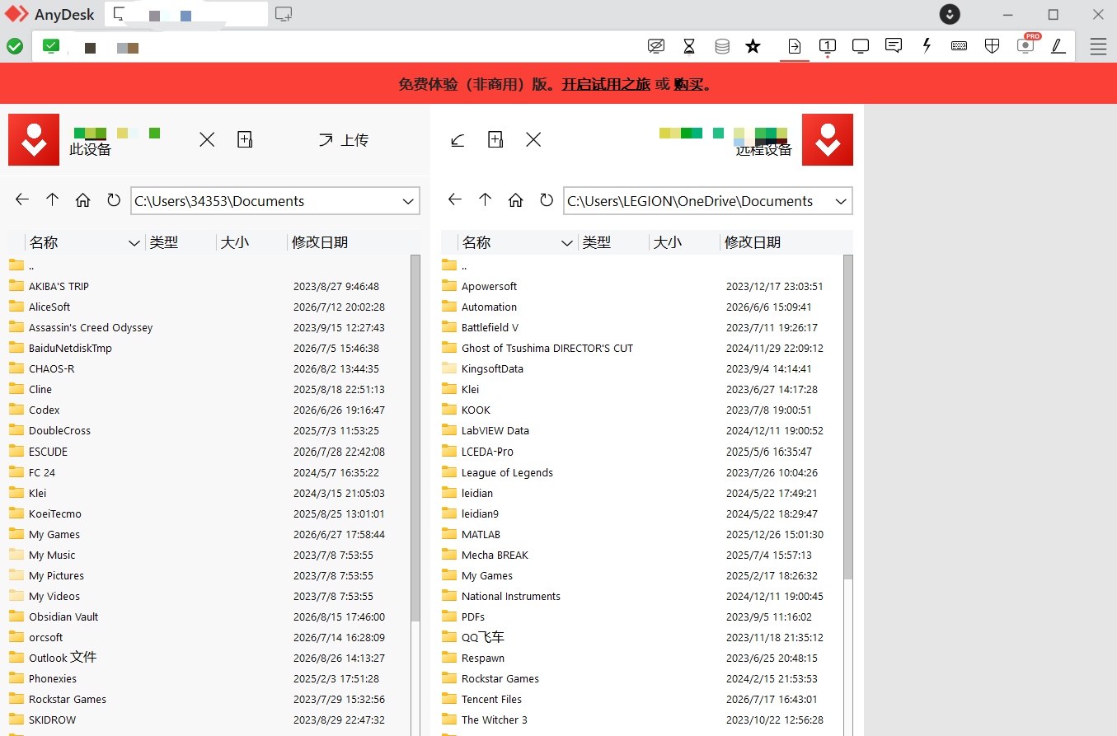Image resolution: width=1117 pixels, height=736 pixels.
Task: Open the shield permissions icon
Action: tap(993, 46)
